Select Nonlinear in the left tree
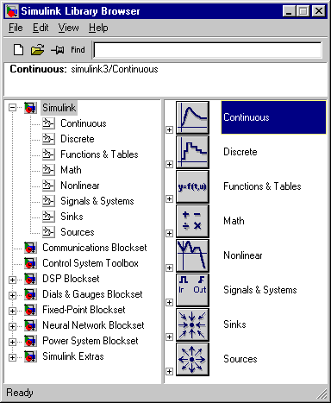 [80, 186]
